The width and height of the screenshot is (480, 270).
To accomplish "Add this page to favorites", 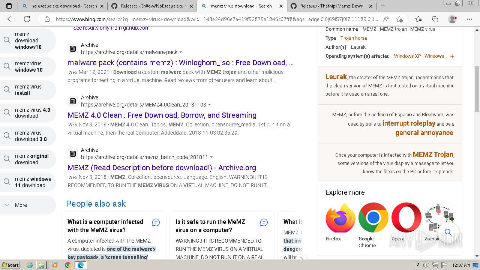I will point(399,19).
